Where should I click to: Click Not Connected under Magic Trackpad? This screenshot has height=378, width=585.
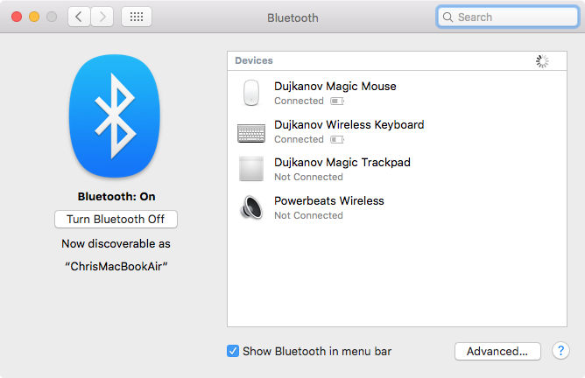pos(308,177)
